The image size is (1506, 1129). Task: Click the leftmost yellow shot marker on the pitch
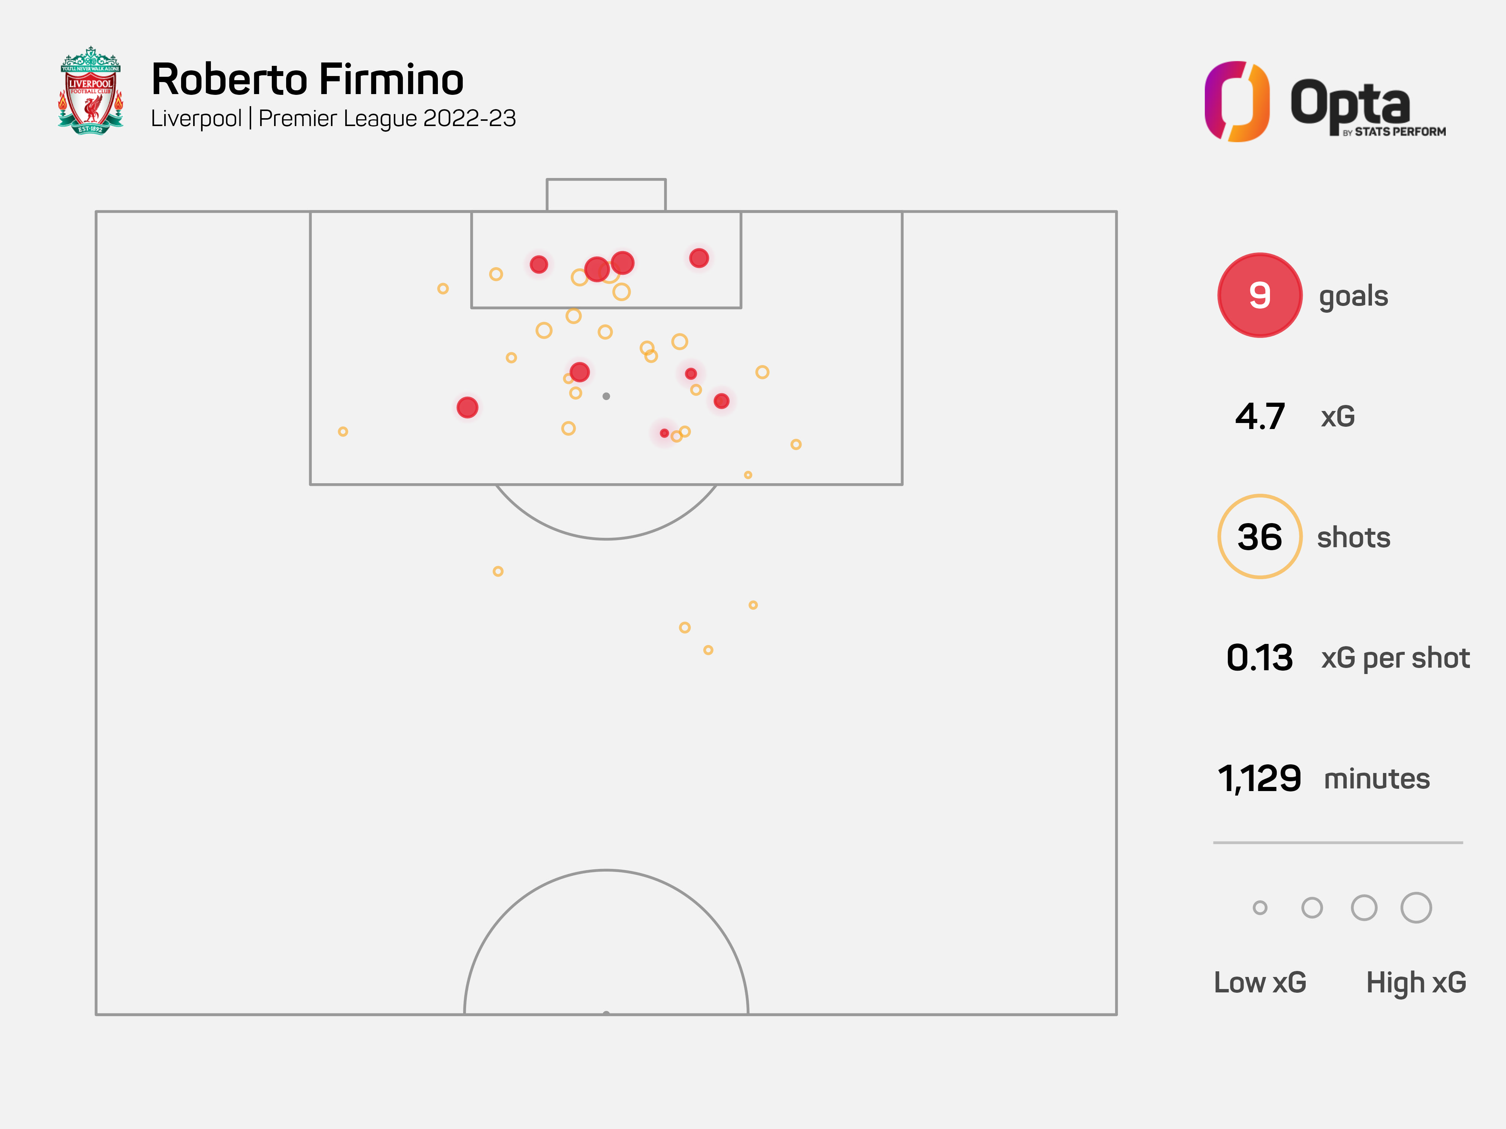click(343, 431)
